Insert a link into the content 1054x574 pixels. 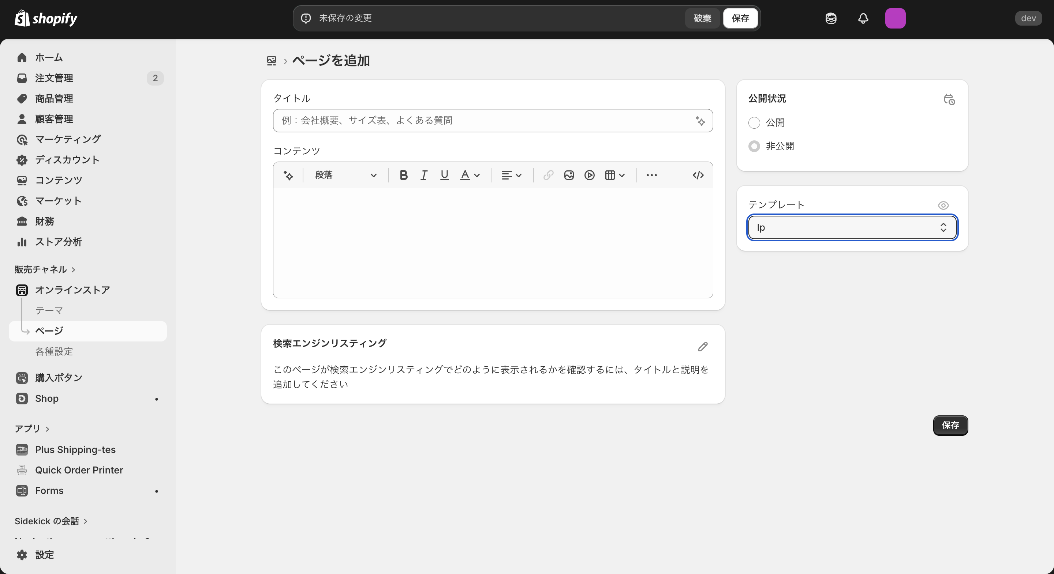coord(548,175)
